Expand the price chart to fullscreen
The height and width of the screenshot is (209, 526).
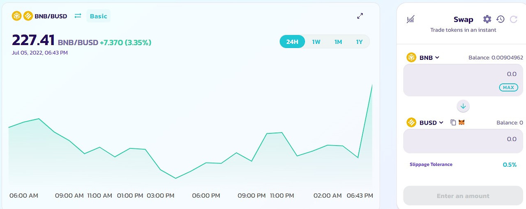pos(360,16)
